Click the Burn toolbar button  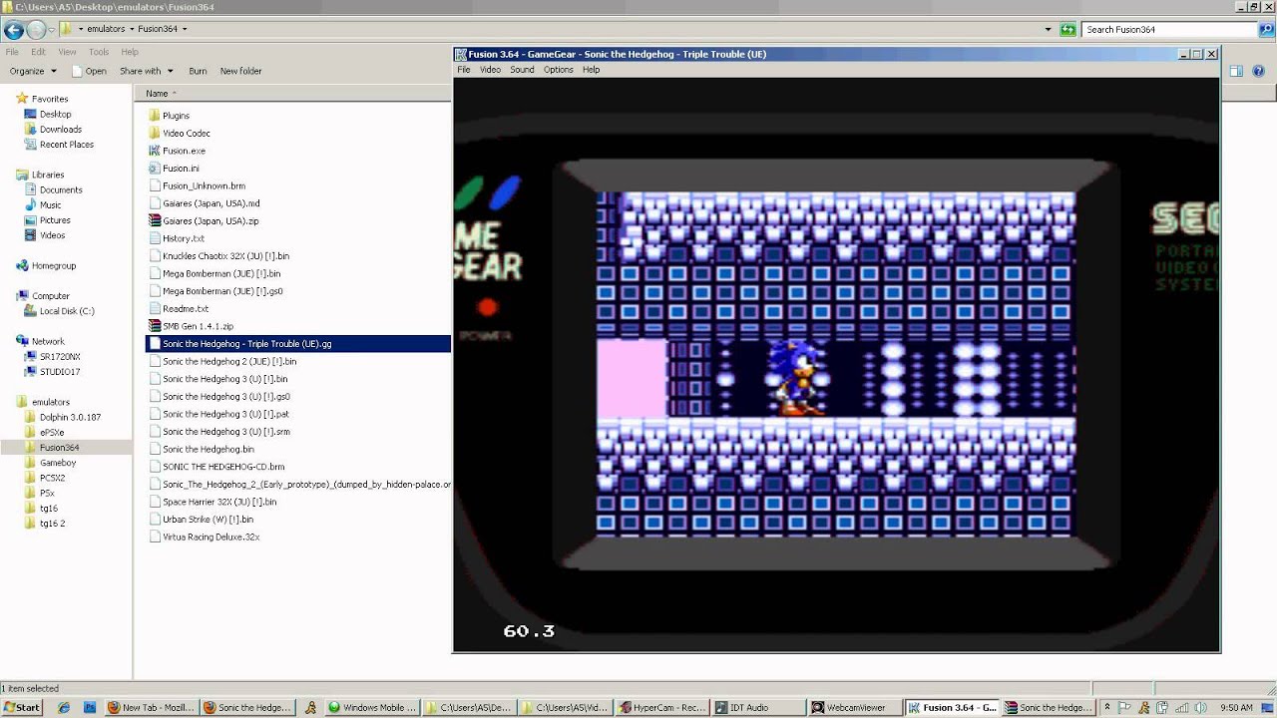click(198, 71)
